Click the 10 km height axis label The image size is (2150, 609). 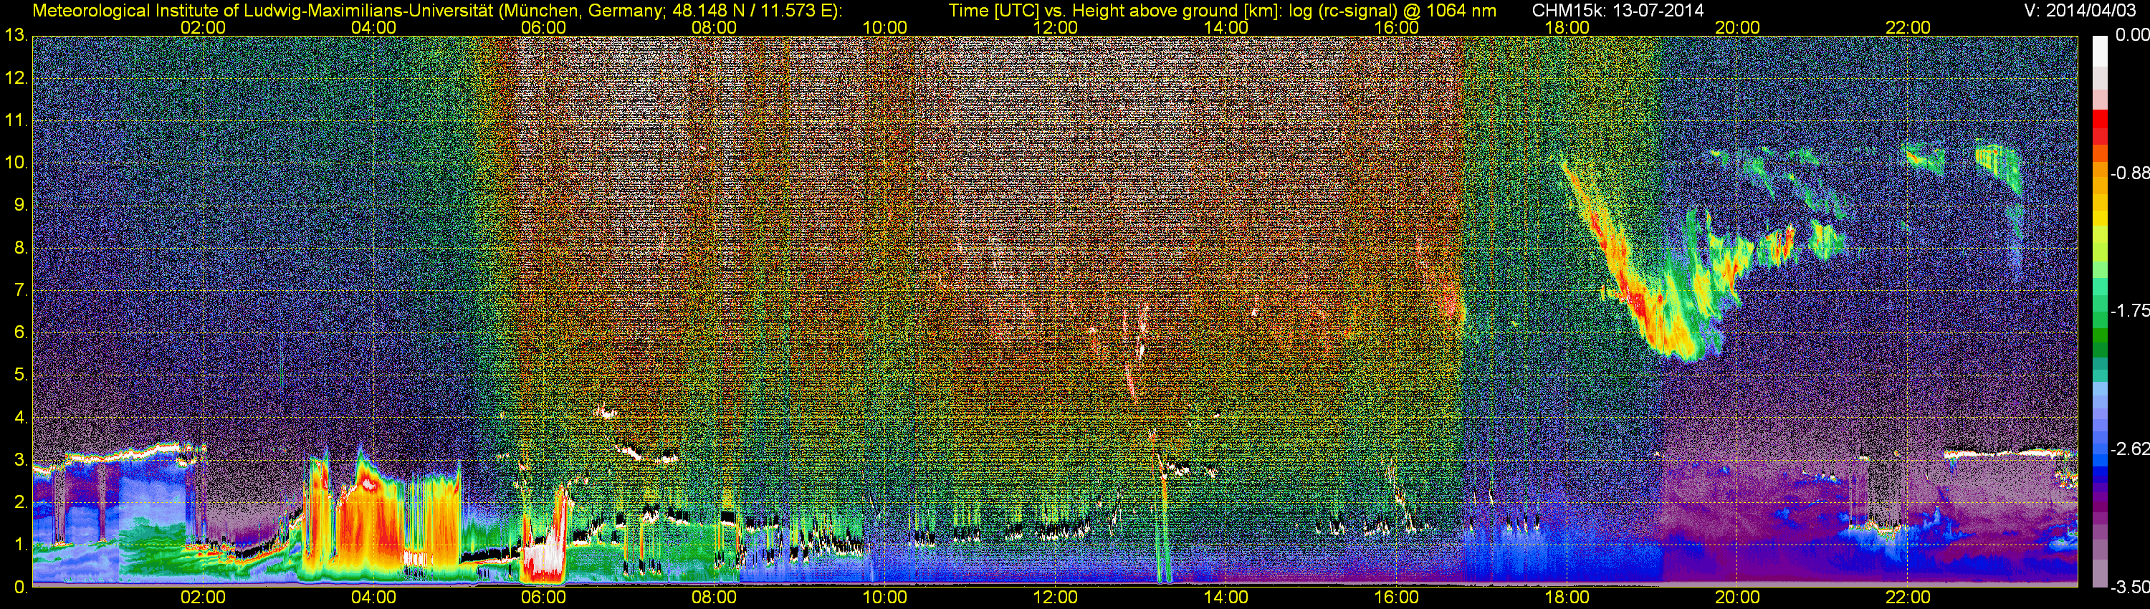point(16,163)
